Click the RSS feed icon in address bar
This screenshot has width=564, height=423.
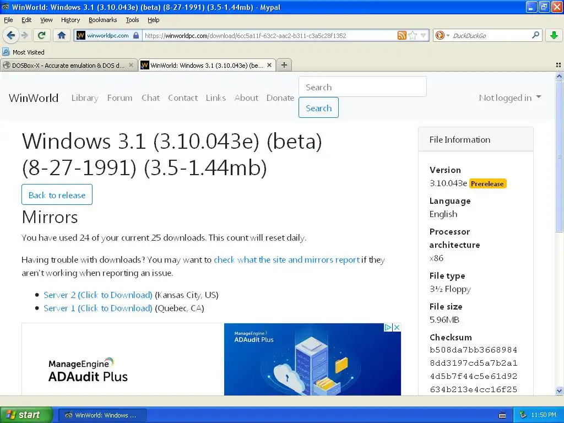coord(402,35)
